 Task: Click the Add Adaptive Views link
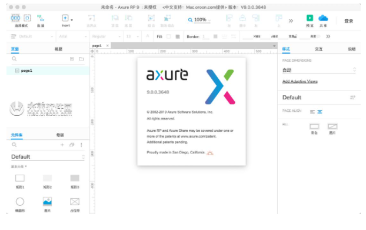pos(300,81)
